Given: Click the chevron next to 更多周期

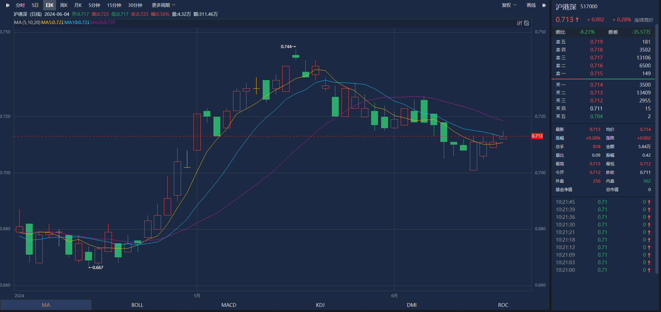Looking at the screenshot, I should (x=174, y=5).
